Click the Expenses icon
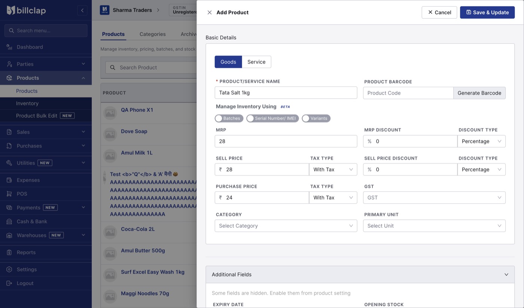The image size is (524, 308). tap(9, 180)
